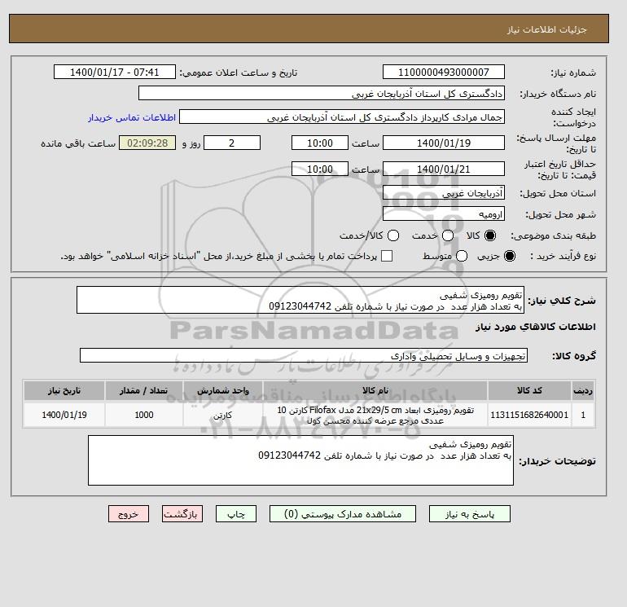This screenshot has width=627, height=607.
Task: Select the خدمت radio button
Action: pyautogui.click(x=448, y=235)
